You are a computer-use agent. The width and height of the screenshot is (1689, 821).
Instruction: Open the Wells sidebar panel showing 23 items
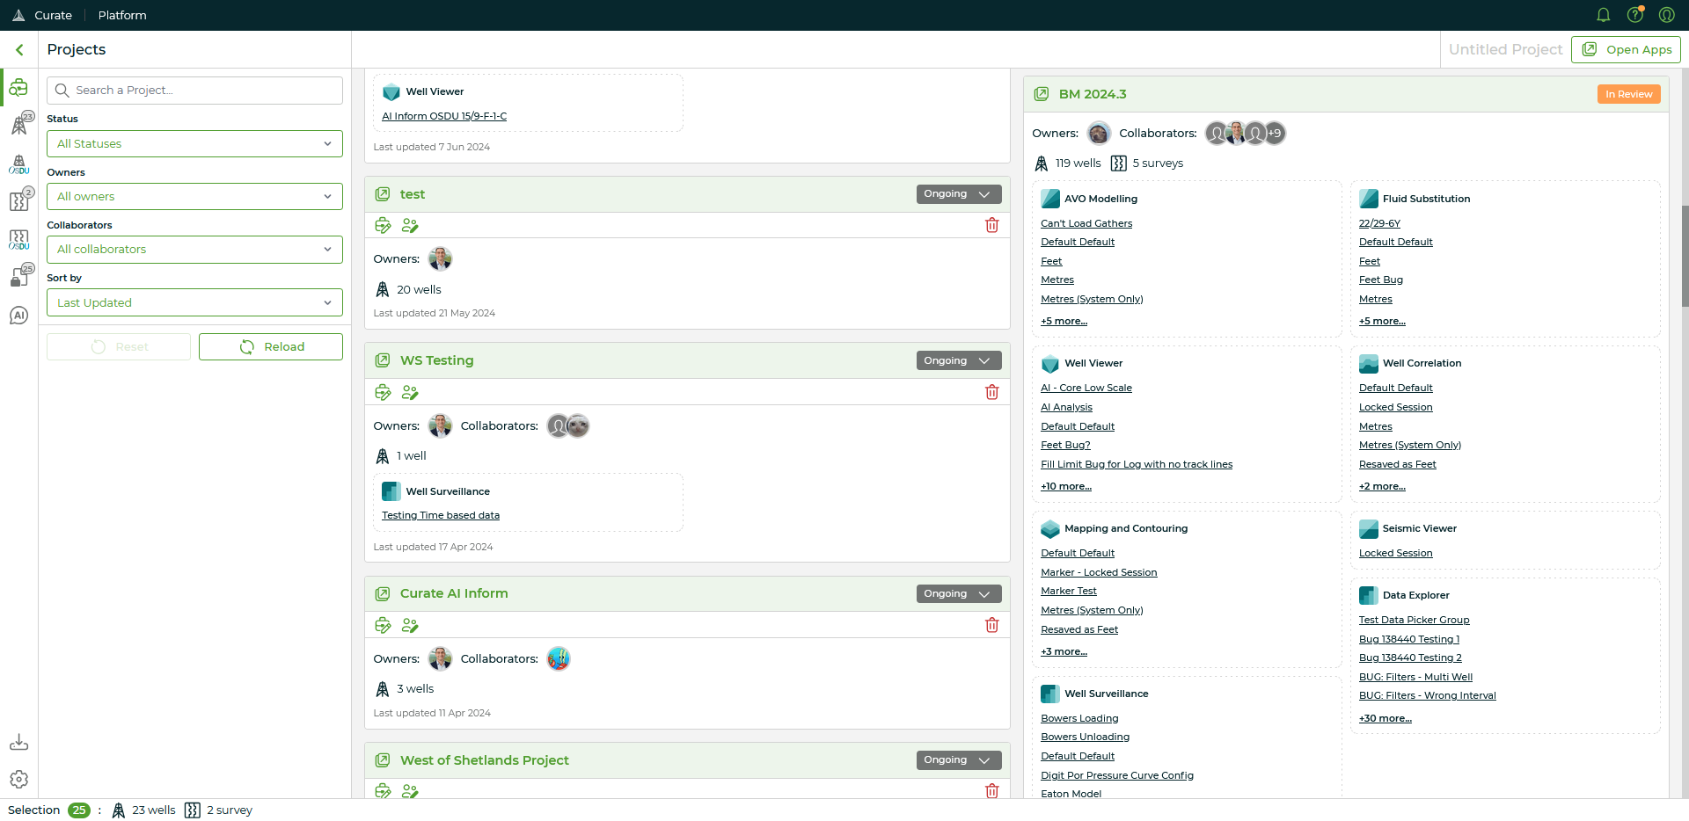(18, 123)
